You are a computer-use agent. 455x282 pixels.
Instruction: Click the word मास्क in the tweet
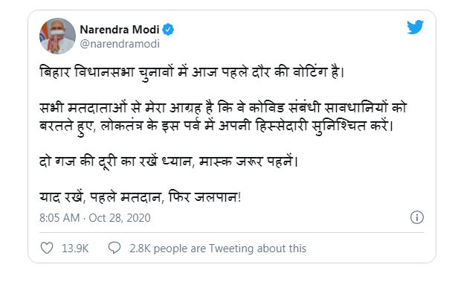(x=216, y=162)
